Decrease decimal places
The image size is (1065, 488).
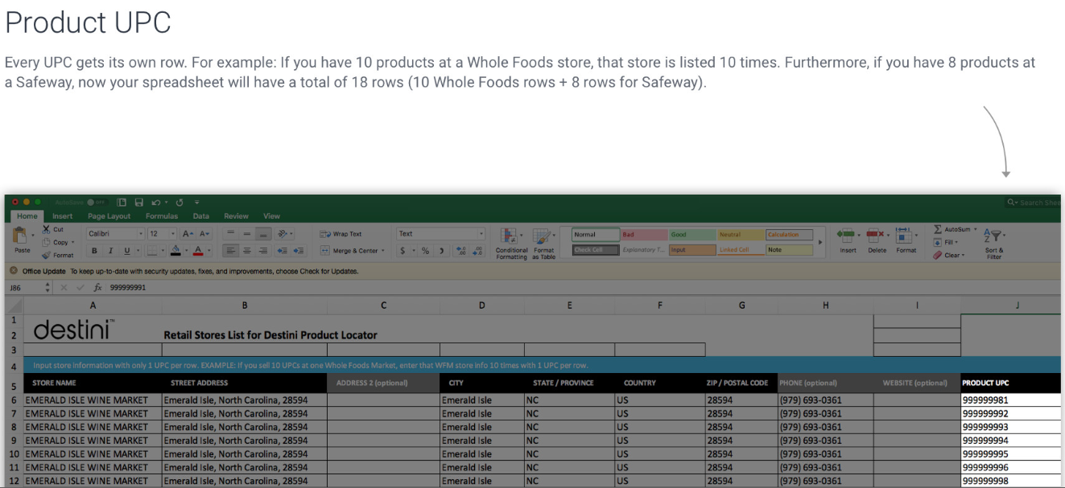[478, 251]
